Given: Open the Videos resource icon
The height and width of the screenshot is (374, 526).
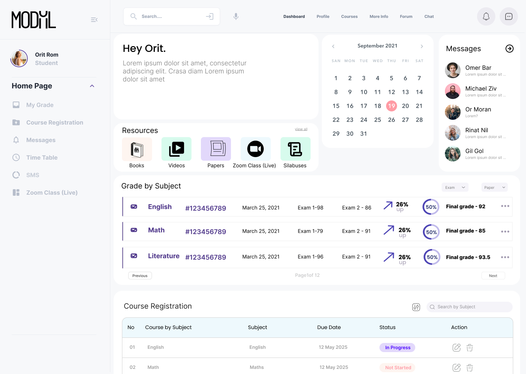Looking at the screenshot, I should click(176, 149).
